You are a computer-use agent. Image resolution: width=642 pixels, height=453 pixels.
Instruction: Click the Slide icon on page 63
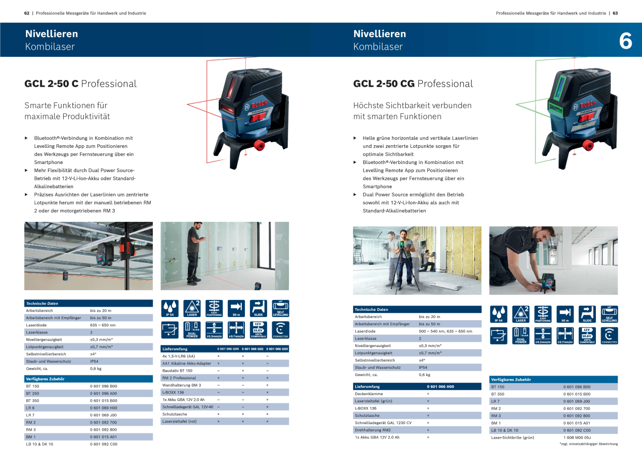pos(587,314)
